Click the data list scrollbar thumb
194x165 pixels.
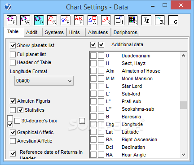pyautogui.click(x=183, y=105)
